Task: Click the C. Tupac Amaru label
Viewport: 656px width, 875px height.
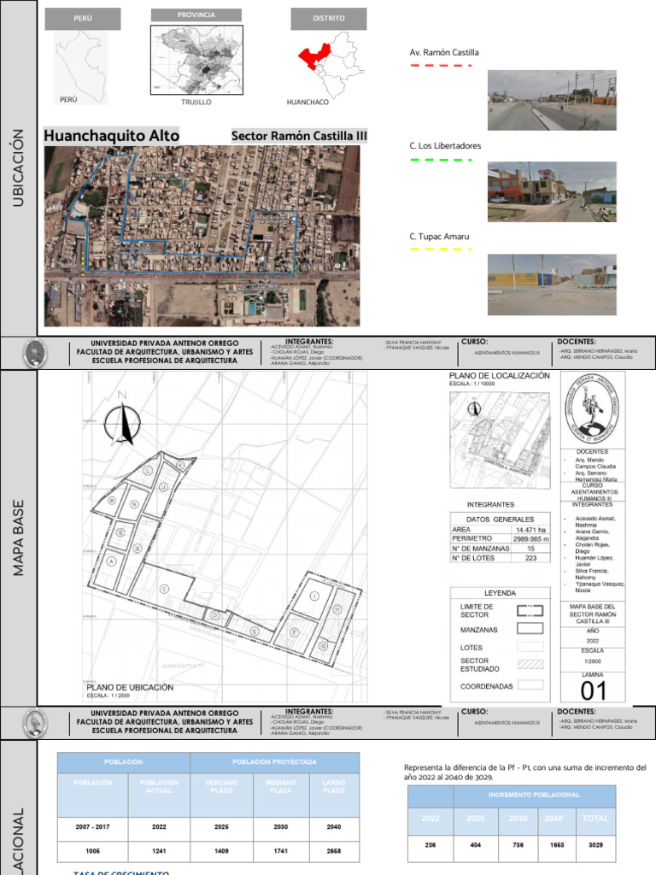Action: [x=440, y=237]
